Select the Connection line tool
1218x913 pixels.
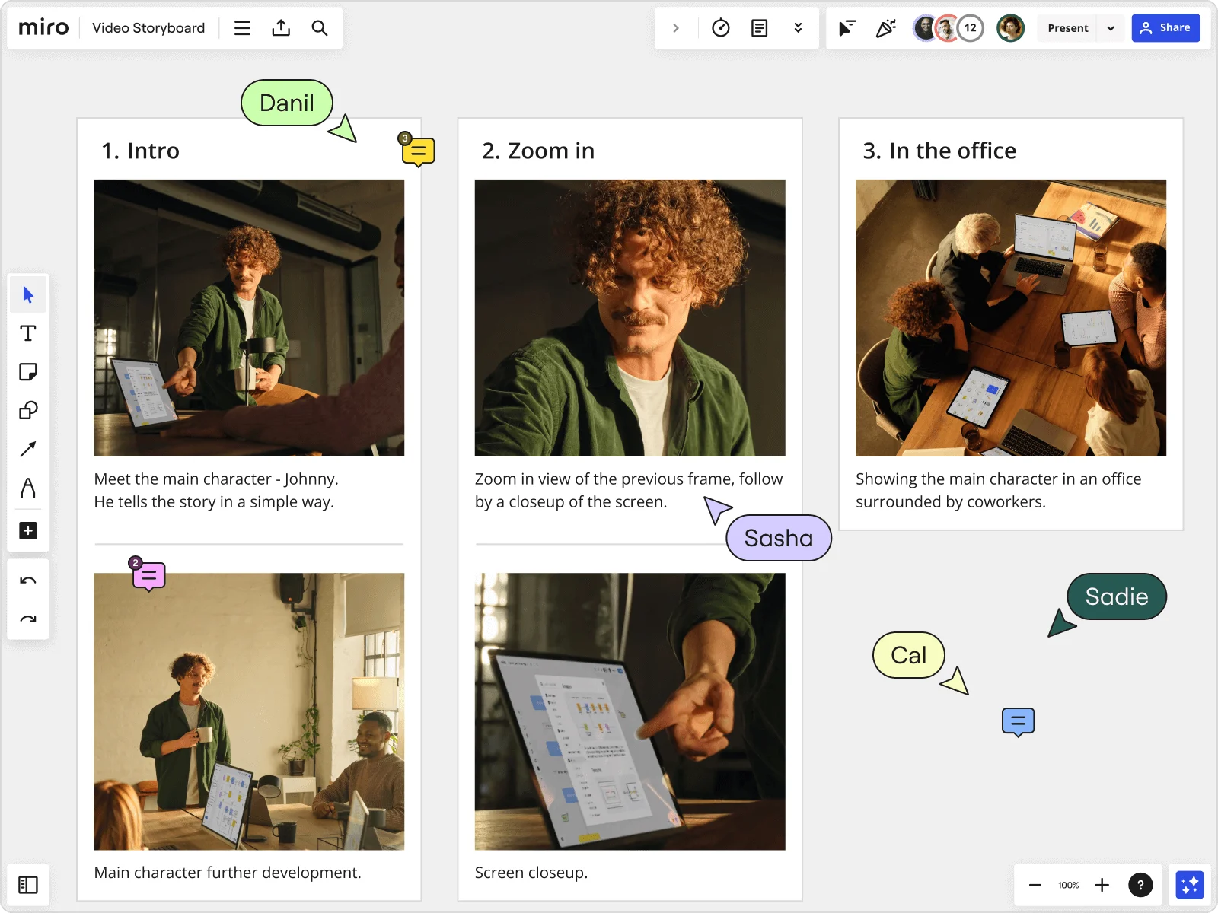[28, 449]
